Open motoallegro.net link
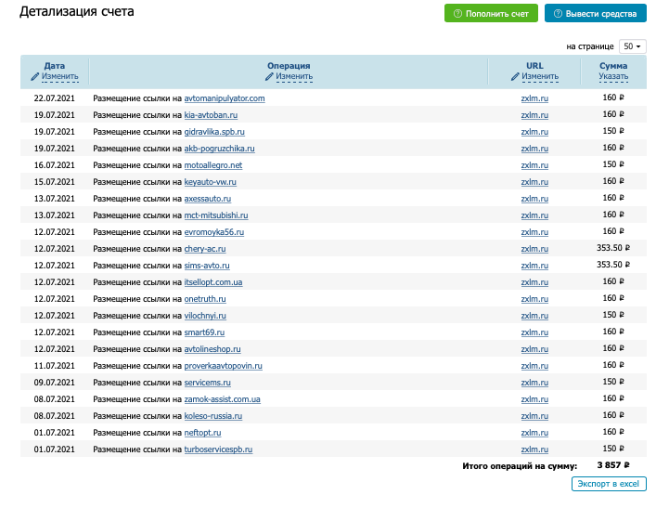Image resolution: width=669 pixels, height=521 pixels. pos(212,165)
